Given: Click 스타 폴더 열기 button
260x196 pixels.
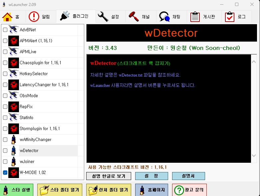Looking at the screenshot, I should [60, 190].
